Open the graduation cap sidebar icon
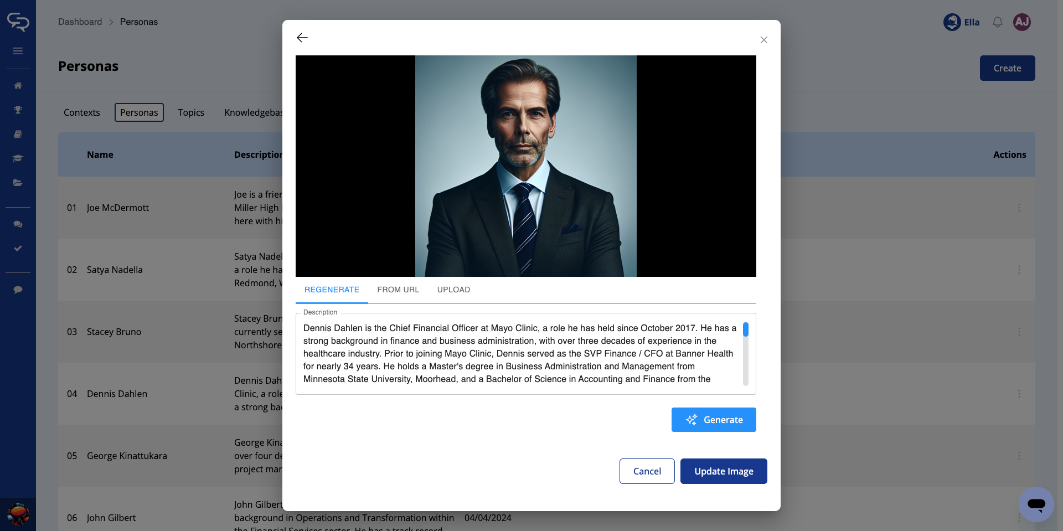This screenshot has width=1063, height=531. pyautogui.click(x=18, y=158)
